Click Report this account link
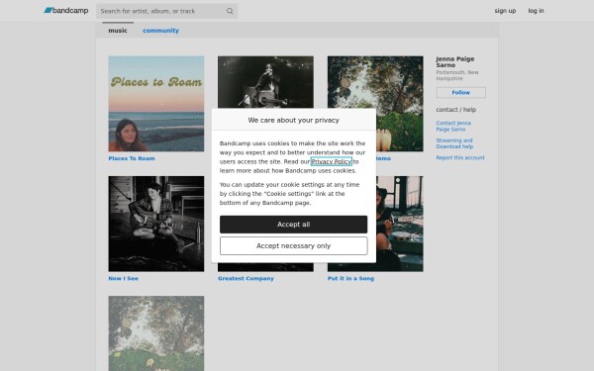594x371 pixels. click(460, 157)
